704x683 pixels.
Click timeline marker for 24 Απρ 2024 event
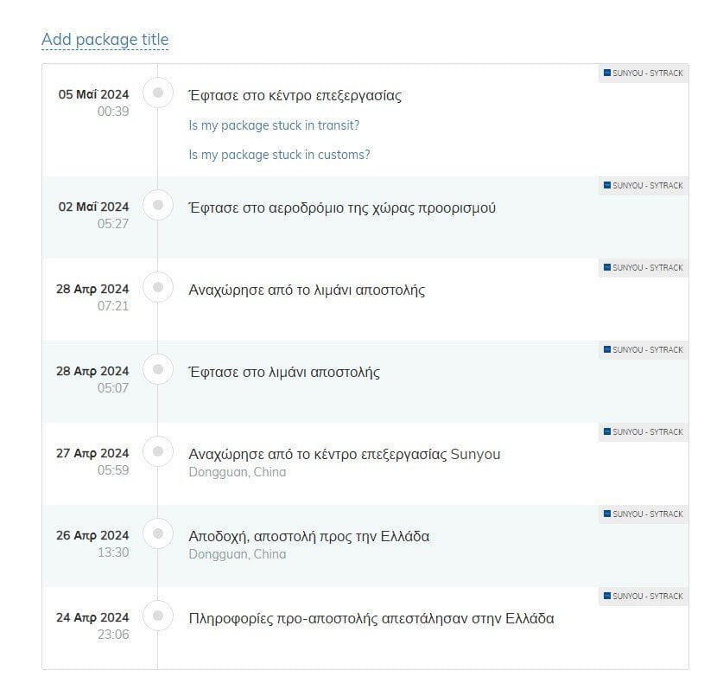[x=158, y=616]
